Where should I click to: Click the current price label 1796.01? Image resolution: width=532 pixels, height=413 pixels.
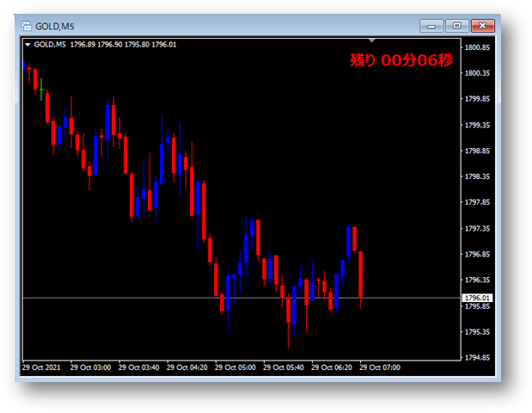[x=477, y=298]
